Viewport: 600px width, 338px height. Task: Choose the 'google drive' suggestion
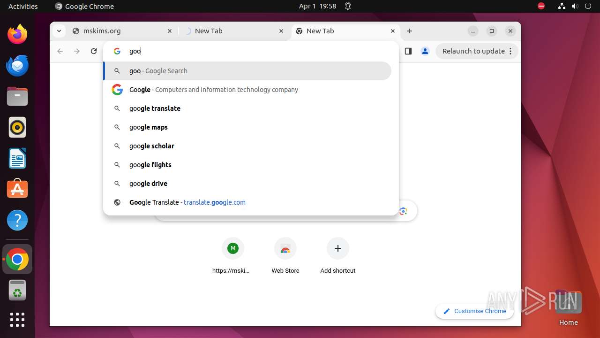[247, 184]
